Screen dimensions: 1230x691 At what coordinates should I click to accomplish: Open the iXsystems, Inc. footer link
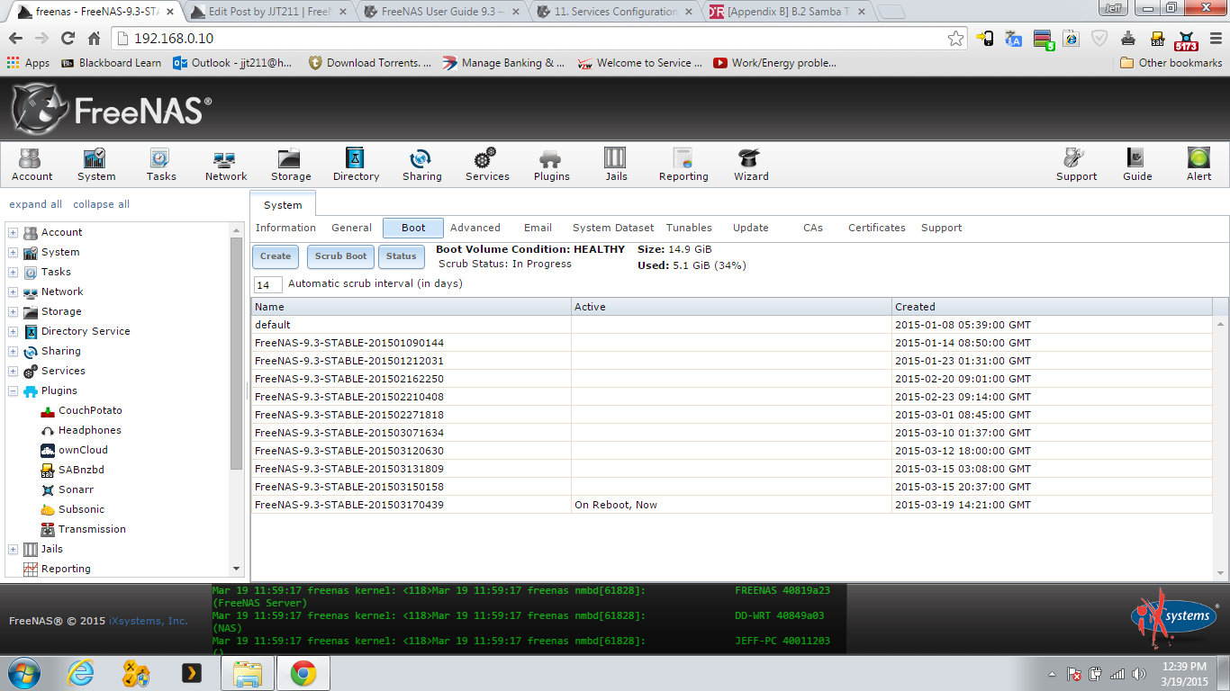pyautogui.click(x=149, y=621)
